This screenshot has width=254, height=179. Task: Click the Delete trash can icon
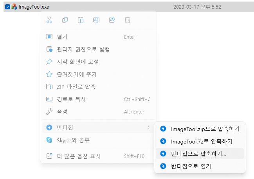coord(128,20)
